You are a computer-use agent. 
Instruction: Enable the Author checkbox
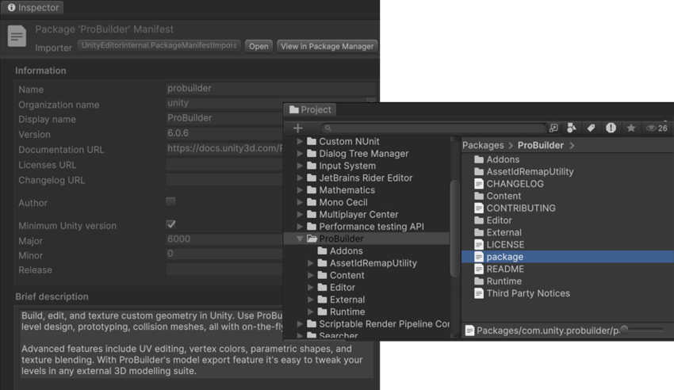click(x=170, y=202)
